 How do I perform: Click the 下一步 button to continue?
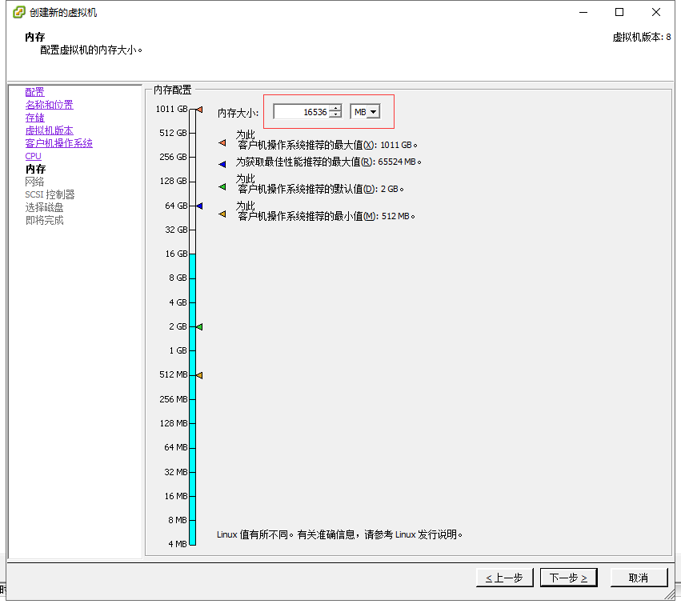[568, 577]
